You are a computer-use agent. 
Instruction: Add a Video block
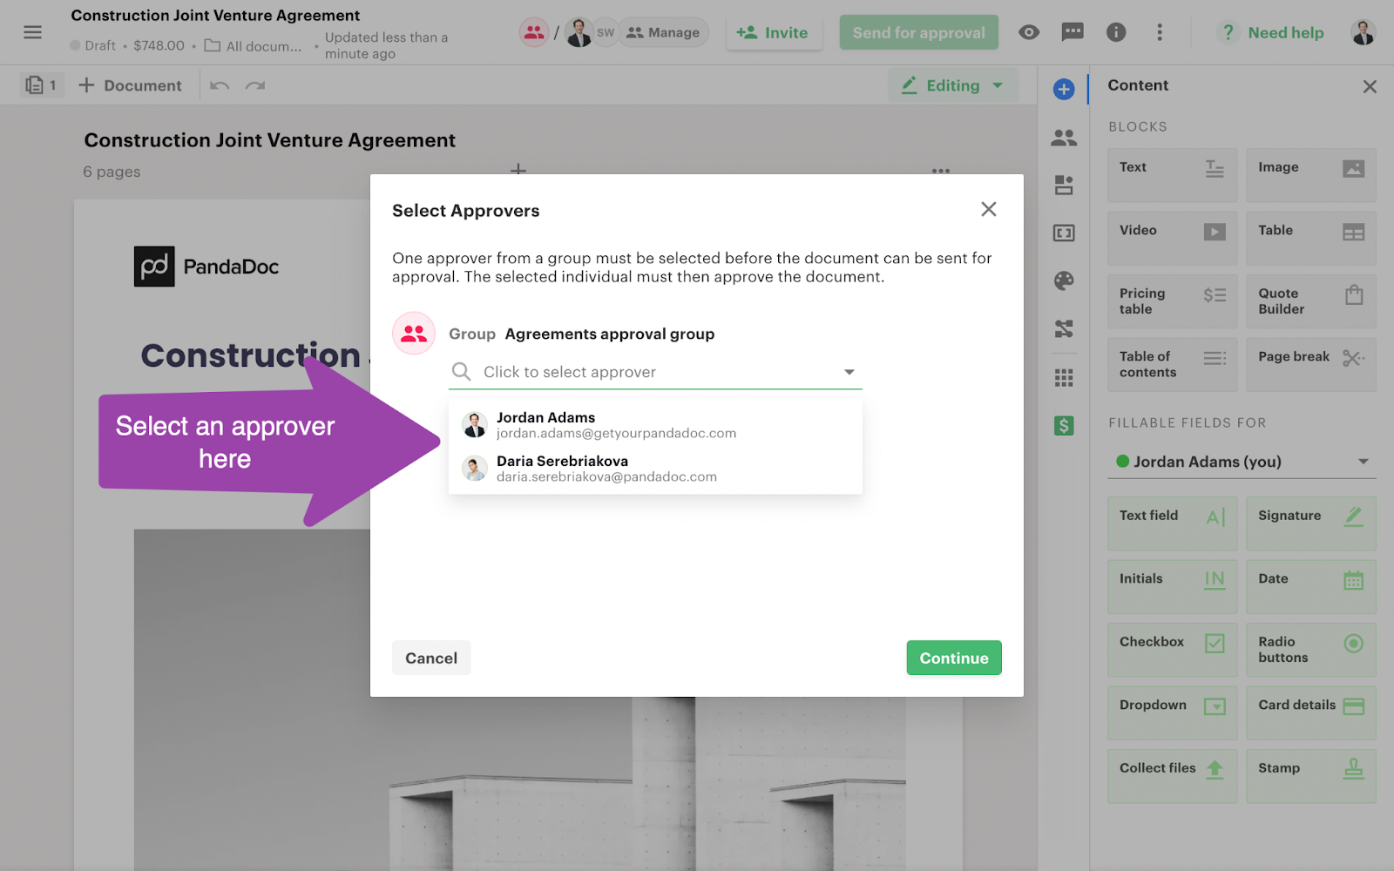click(1172, 238)
